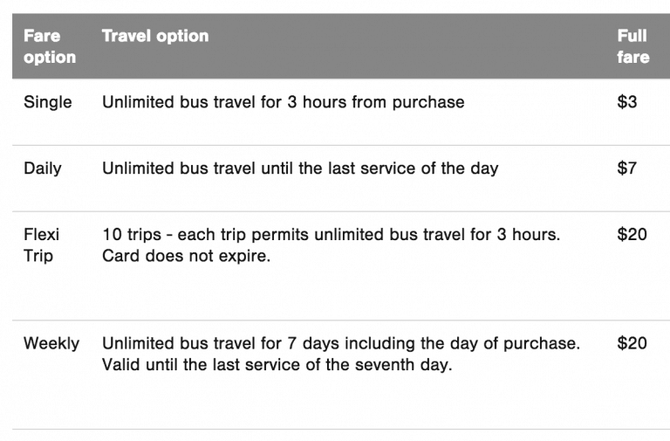Click the word "Flexi" in fare options
The image size is (670, 441).
pyautogui.click(x=42, y=234)
